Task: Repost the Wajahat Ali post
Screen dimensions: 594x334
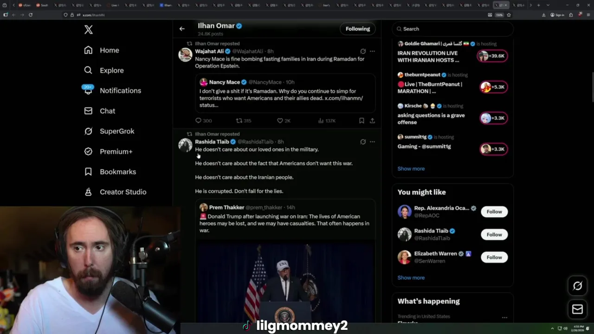Action: click(x=244, y=121)
